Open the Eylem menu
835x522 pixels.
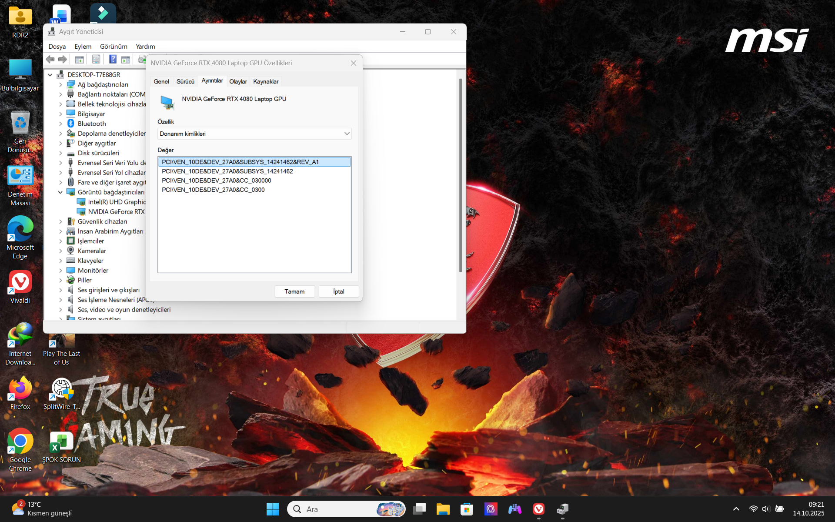(83, 47)
